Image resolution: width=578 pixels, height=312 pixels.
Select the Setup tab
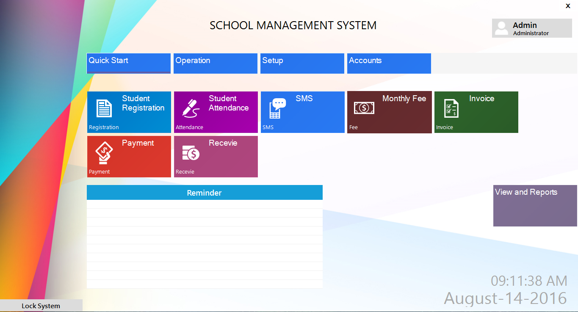tap(302, 63)
